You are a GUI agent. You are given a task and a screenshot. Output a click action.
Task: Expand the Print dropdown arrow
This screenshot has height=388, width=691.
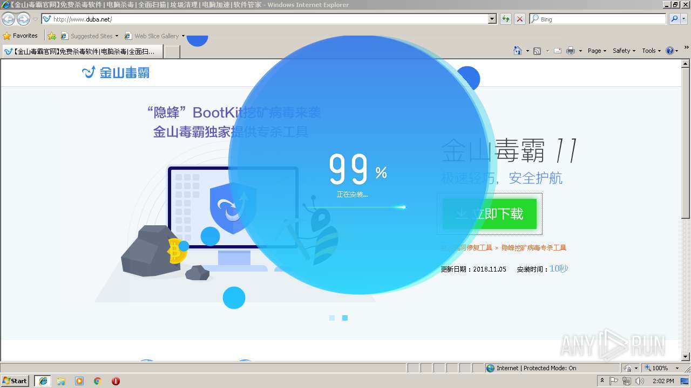coord(580,51)
